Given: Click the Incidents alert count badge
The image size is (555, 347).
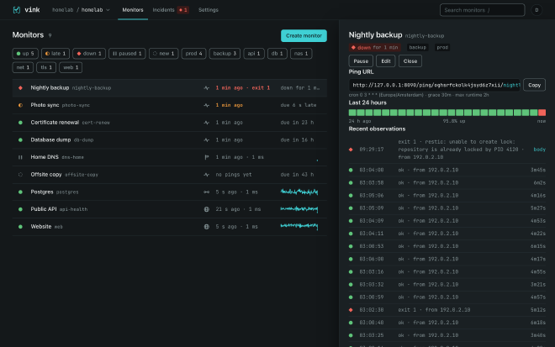Looking at the screenshot, I should point(183,10).
